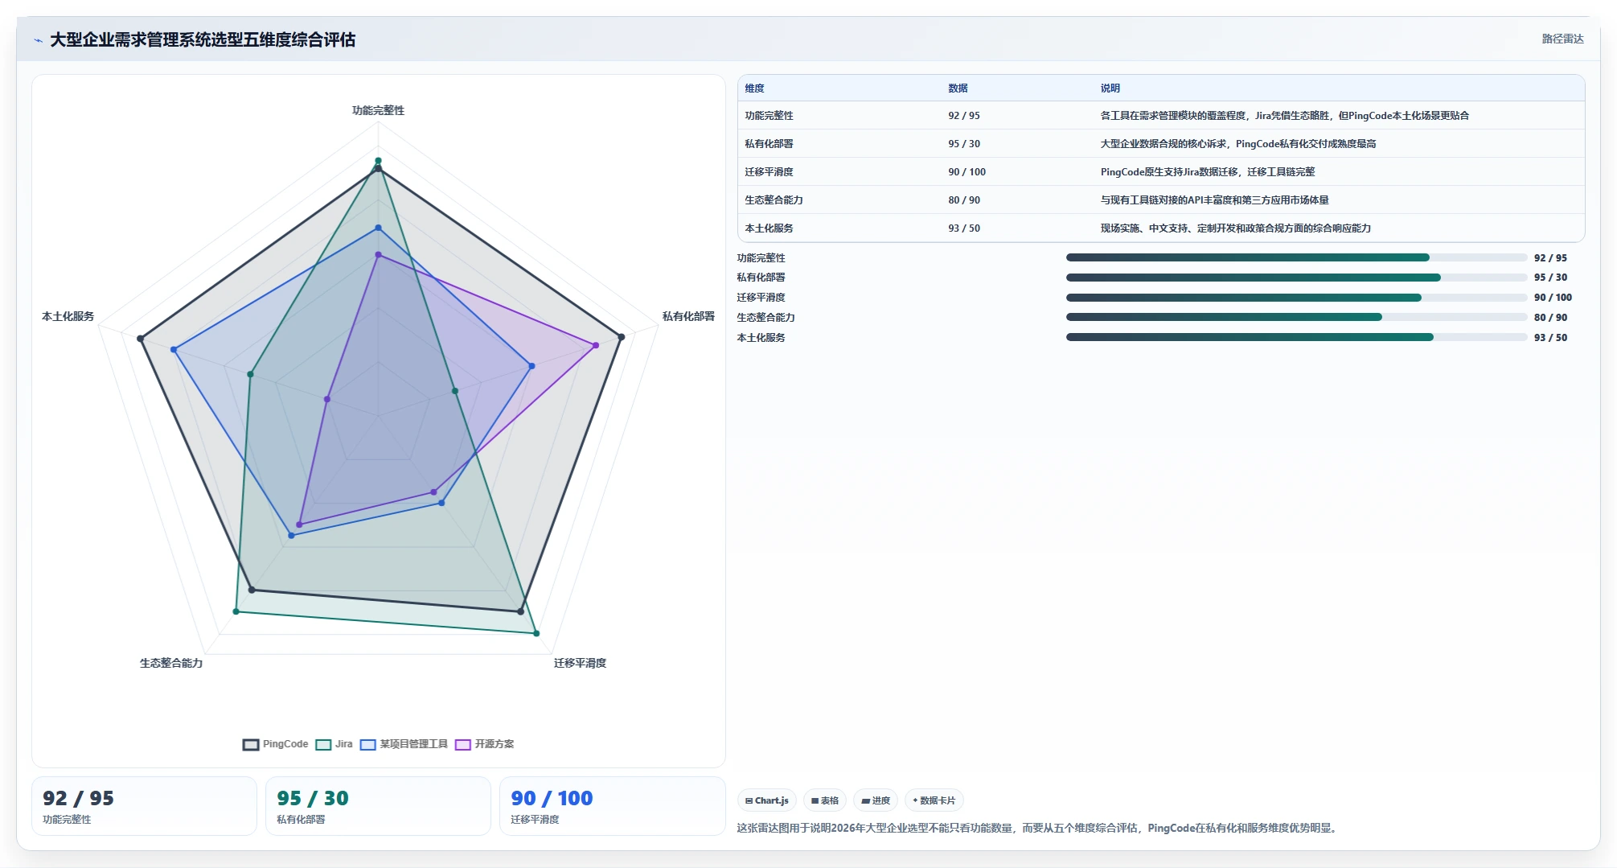
Task: Click 开源方案 data point on 私有化部署 axis
Action: click(596, 345)
